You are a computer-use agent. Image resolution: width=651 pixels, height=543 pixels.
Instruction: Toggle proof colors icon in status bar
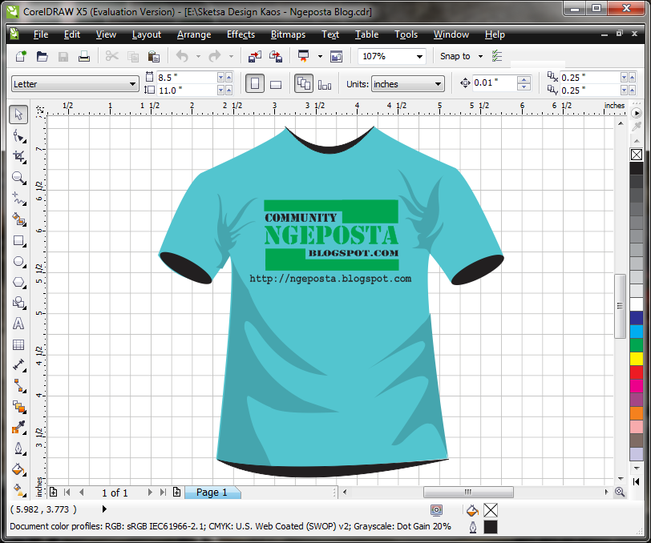coord(436,510)
